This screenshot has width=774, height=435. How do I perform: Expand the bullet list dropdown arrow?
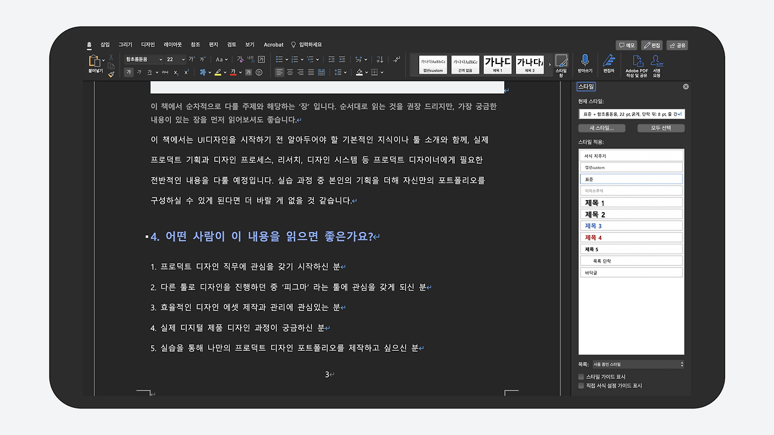tap(287, 59)
